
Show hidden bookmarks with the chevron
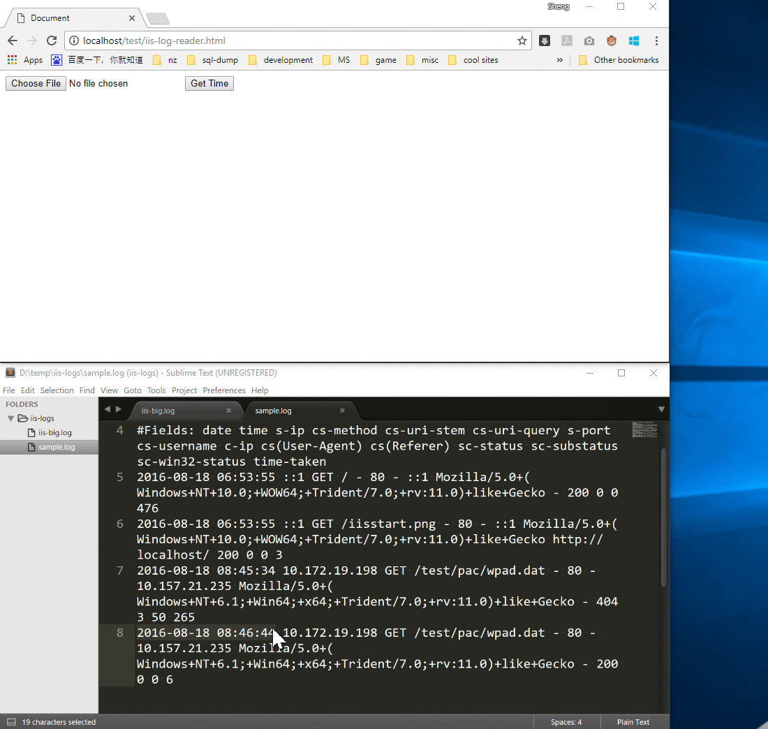pyautogui.click(x=559, y=60)
